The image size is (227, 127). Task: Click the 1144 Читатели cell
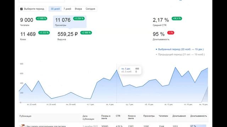coord(161,126)
